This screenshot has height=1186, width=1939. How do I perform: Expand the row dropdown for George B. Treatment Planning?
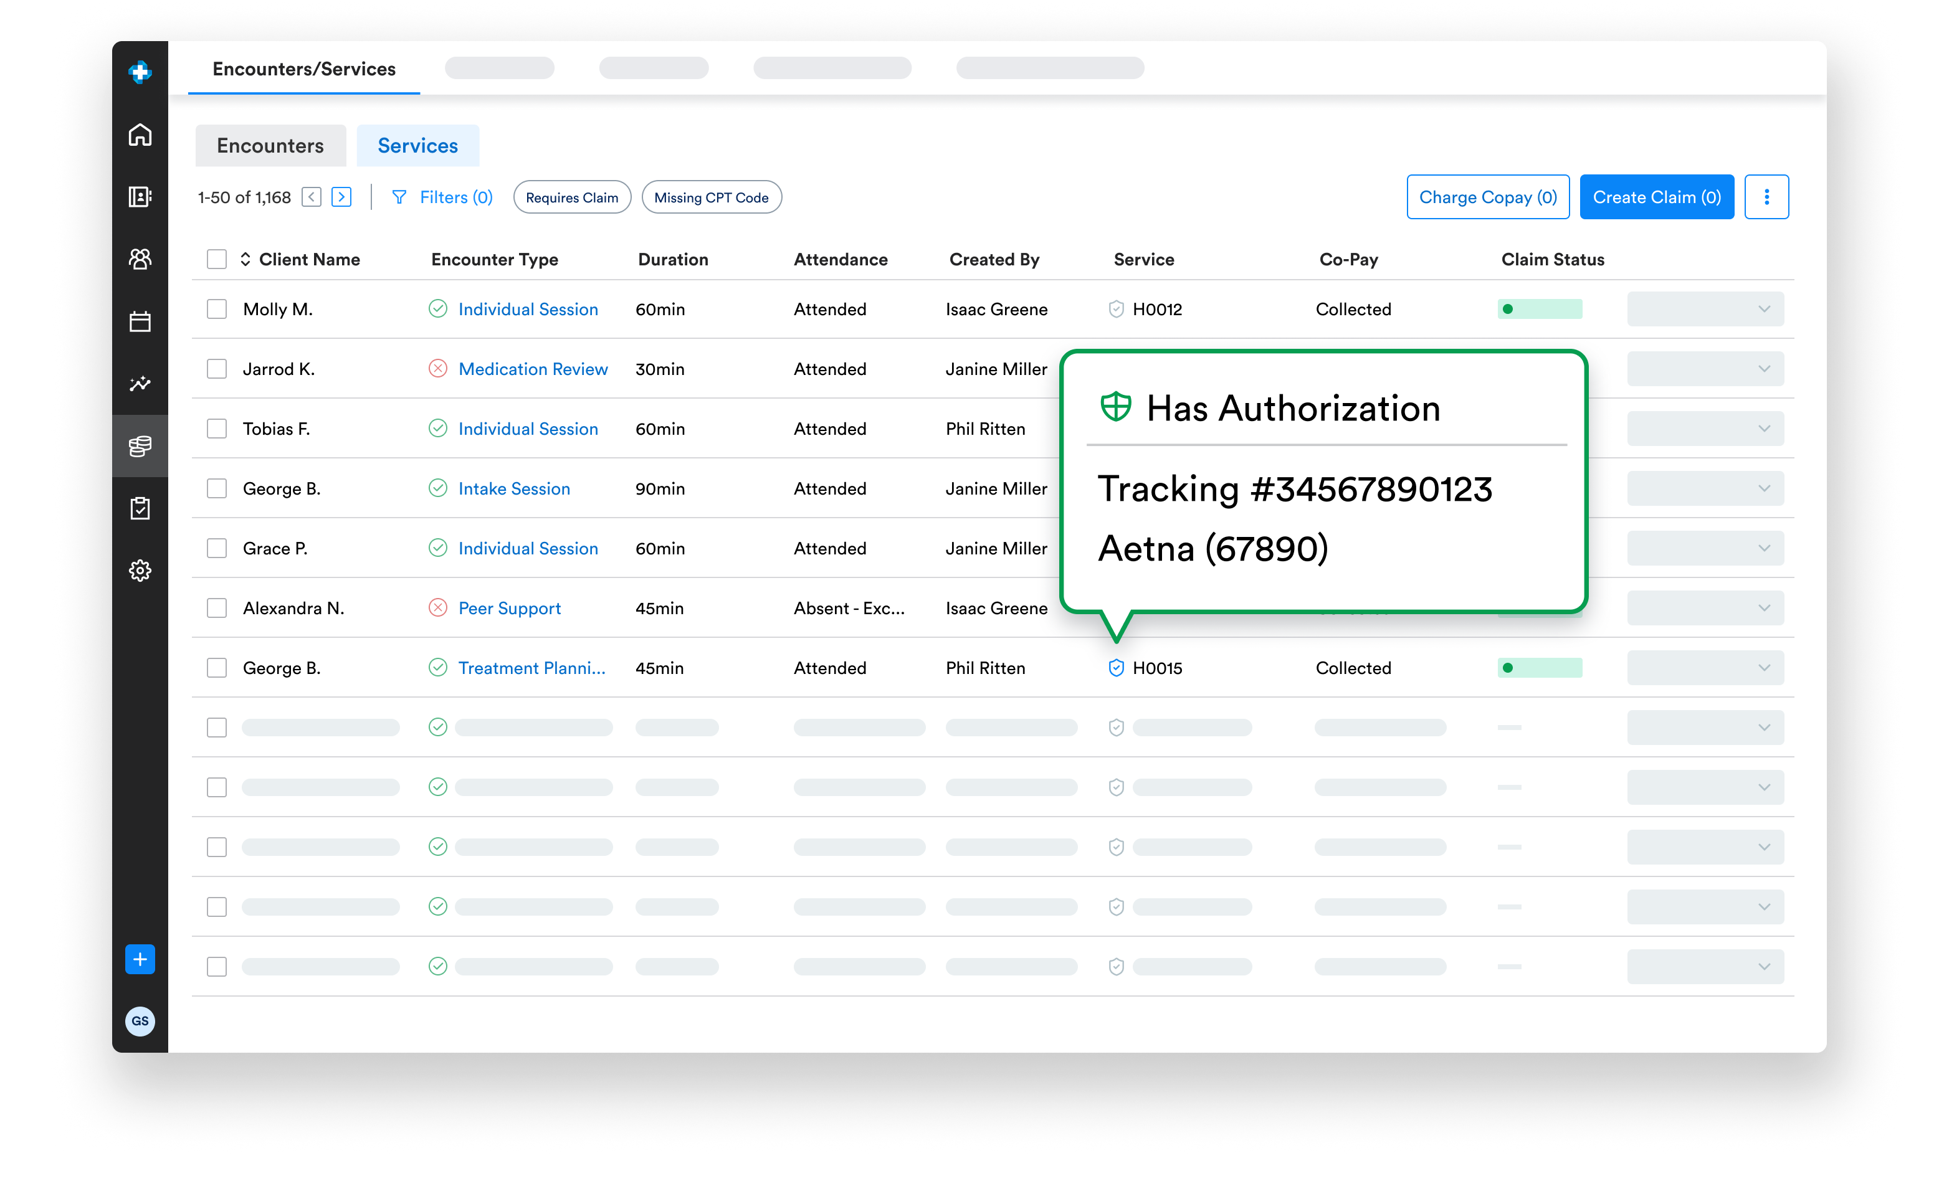[x=1705, y=668]
